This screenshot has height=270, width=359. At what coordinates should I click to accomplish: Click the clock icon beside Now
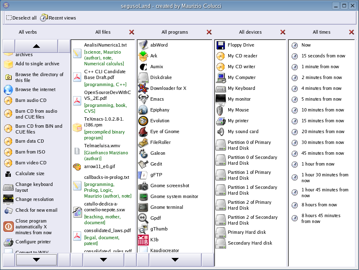tap(295, 45)
